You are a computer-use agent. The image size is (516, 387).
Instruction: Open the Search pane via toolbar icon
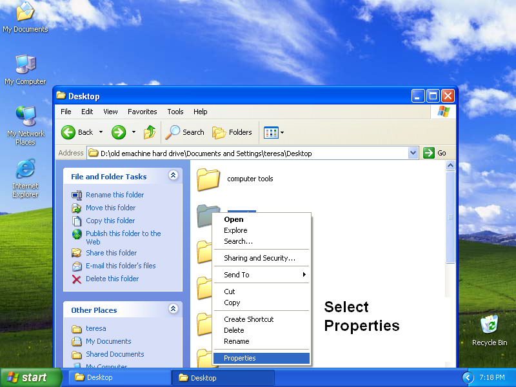(185, 132)
